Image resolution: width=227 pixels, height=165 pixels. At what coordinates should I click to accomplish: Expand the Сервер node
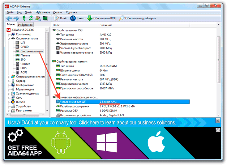9,81
